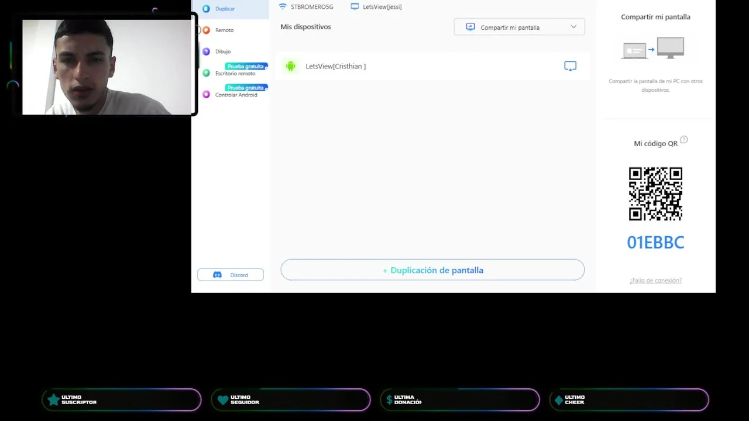Click the Duplicación de pantalla button
This screenshot has width=749, height=421.
click(x=432, y=270)
